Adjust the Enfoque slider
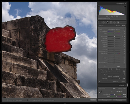This screenshot has height=104, width=130. coord(114,57)
